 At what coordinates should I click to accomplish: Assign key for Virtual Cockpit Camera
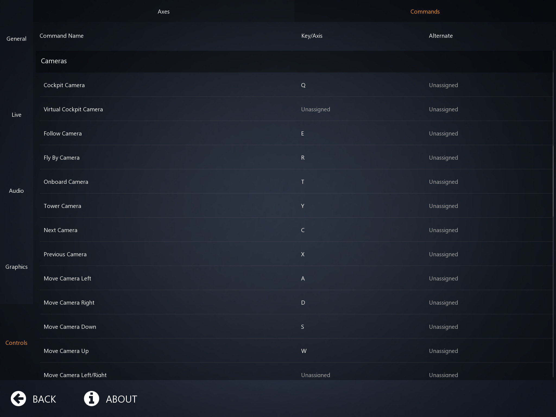(315, 109)
